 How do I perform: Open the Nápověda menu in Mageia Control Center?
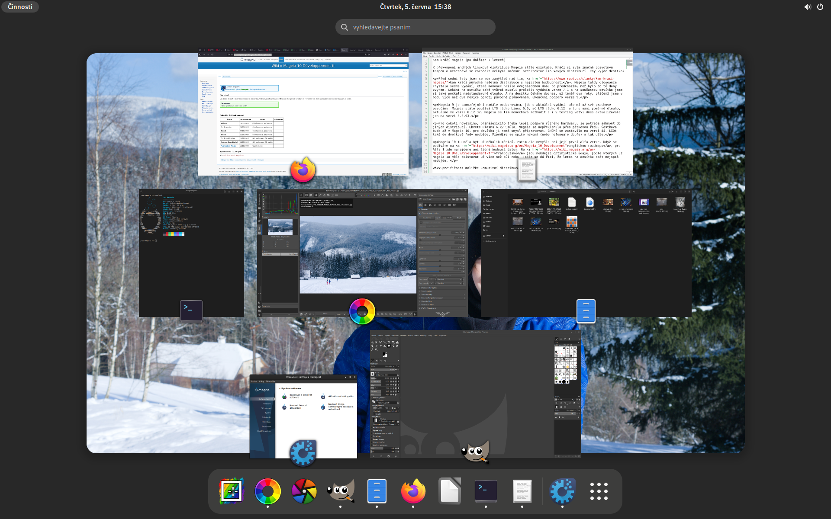coord(271,381)
